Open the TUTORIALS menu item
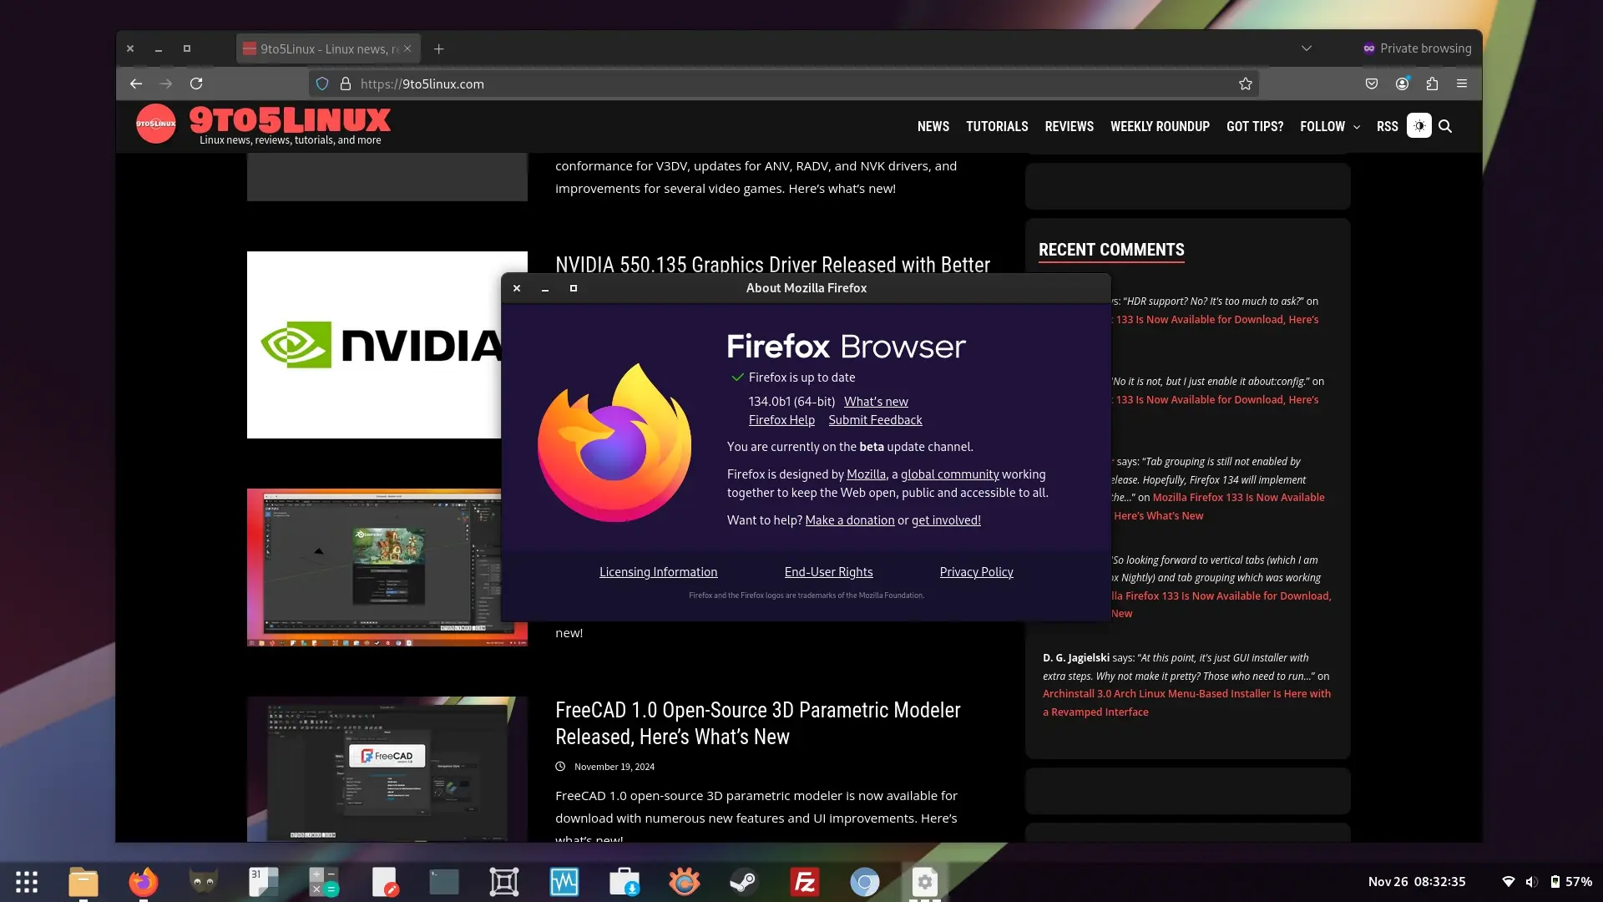 pyautogui.click(x=997, y=126)
